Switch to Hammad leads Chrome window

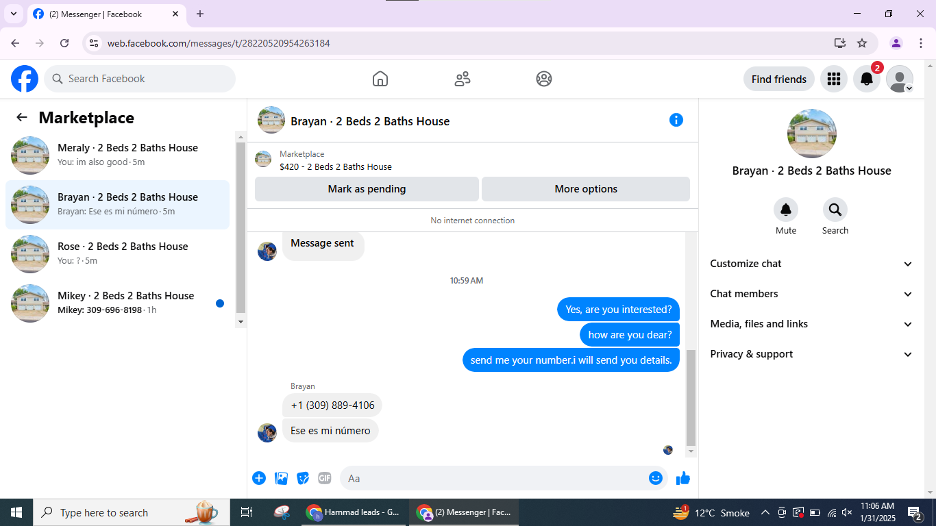354,512
